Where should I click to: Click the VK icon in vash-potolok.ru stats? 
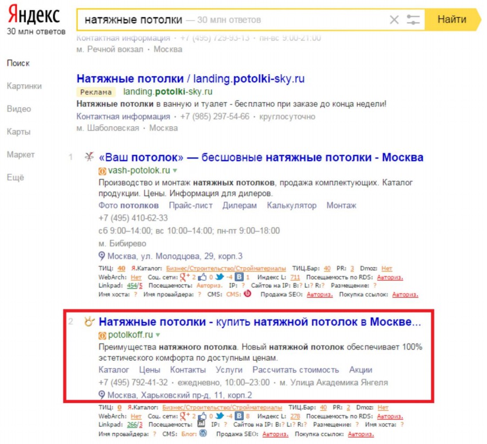click(x=239, y=277)
